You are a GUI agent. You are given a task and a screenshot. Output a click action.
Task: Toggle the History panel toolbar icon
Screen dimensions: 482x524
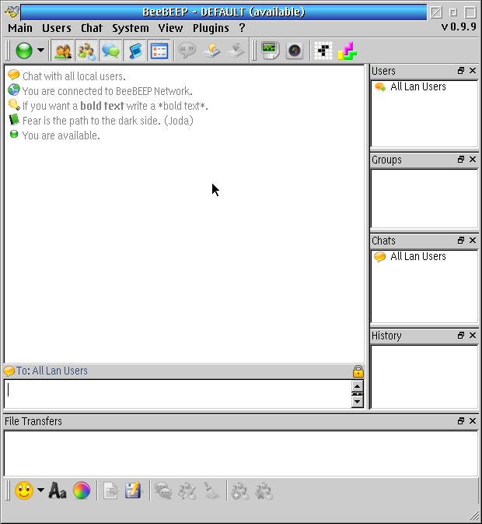(x=135, y=51)
